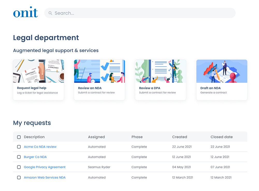Sort by the Closed date column header
Screen dimensions: 259x191
pos(222,137)
